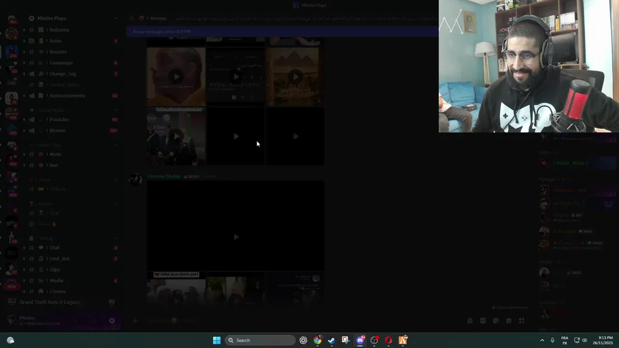The image size is (619, 348).
Task: Click the server icon with 229 badge
Action: click(12, 129)
